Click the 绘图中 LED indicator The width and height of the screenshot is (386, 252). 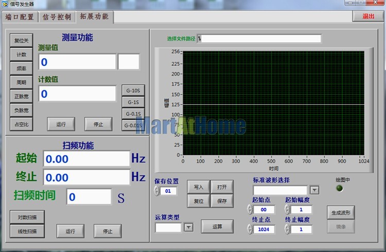pos(339,188)
